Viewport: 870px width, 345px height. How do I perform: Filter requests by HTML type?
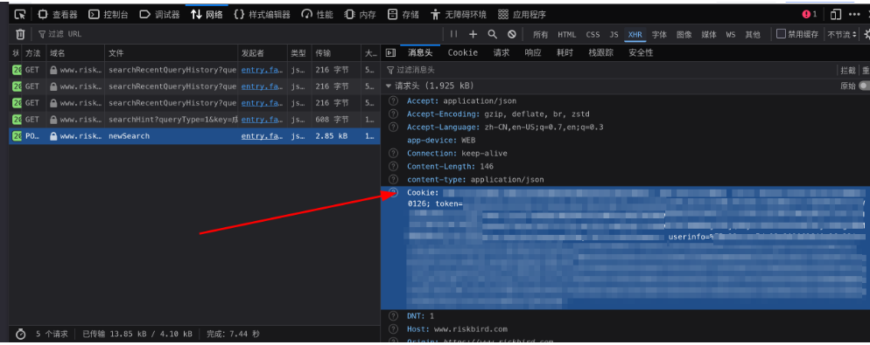click(x=566, y=34)
